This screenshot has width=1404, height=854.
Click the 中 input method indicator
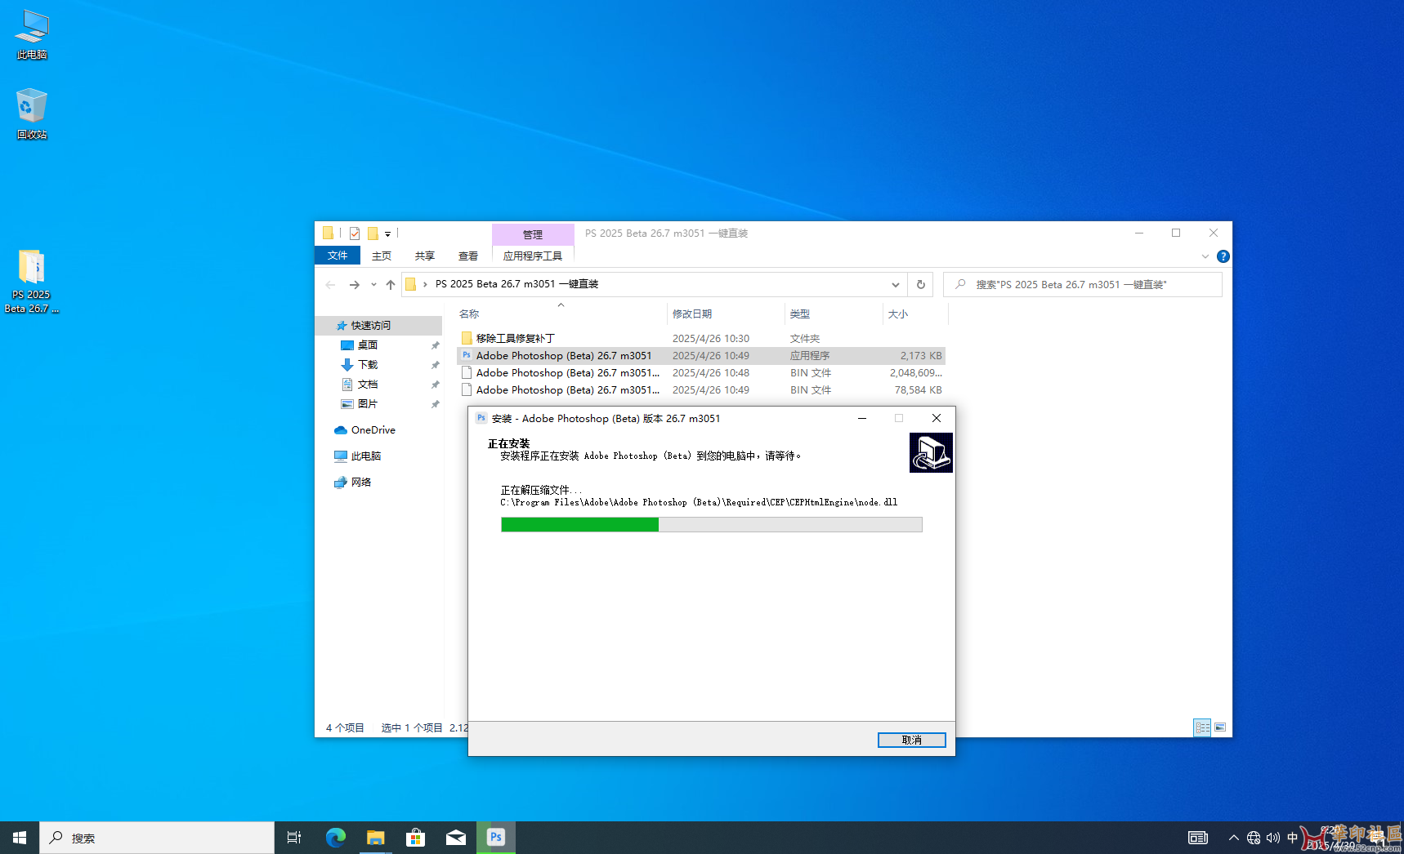pyautogui.click(x=1292, y=838)
